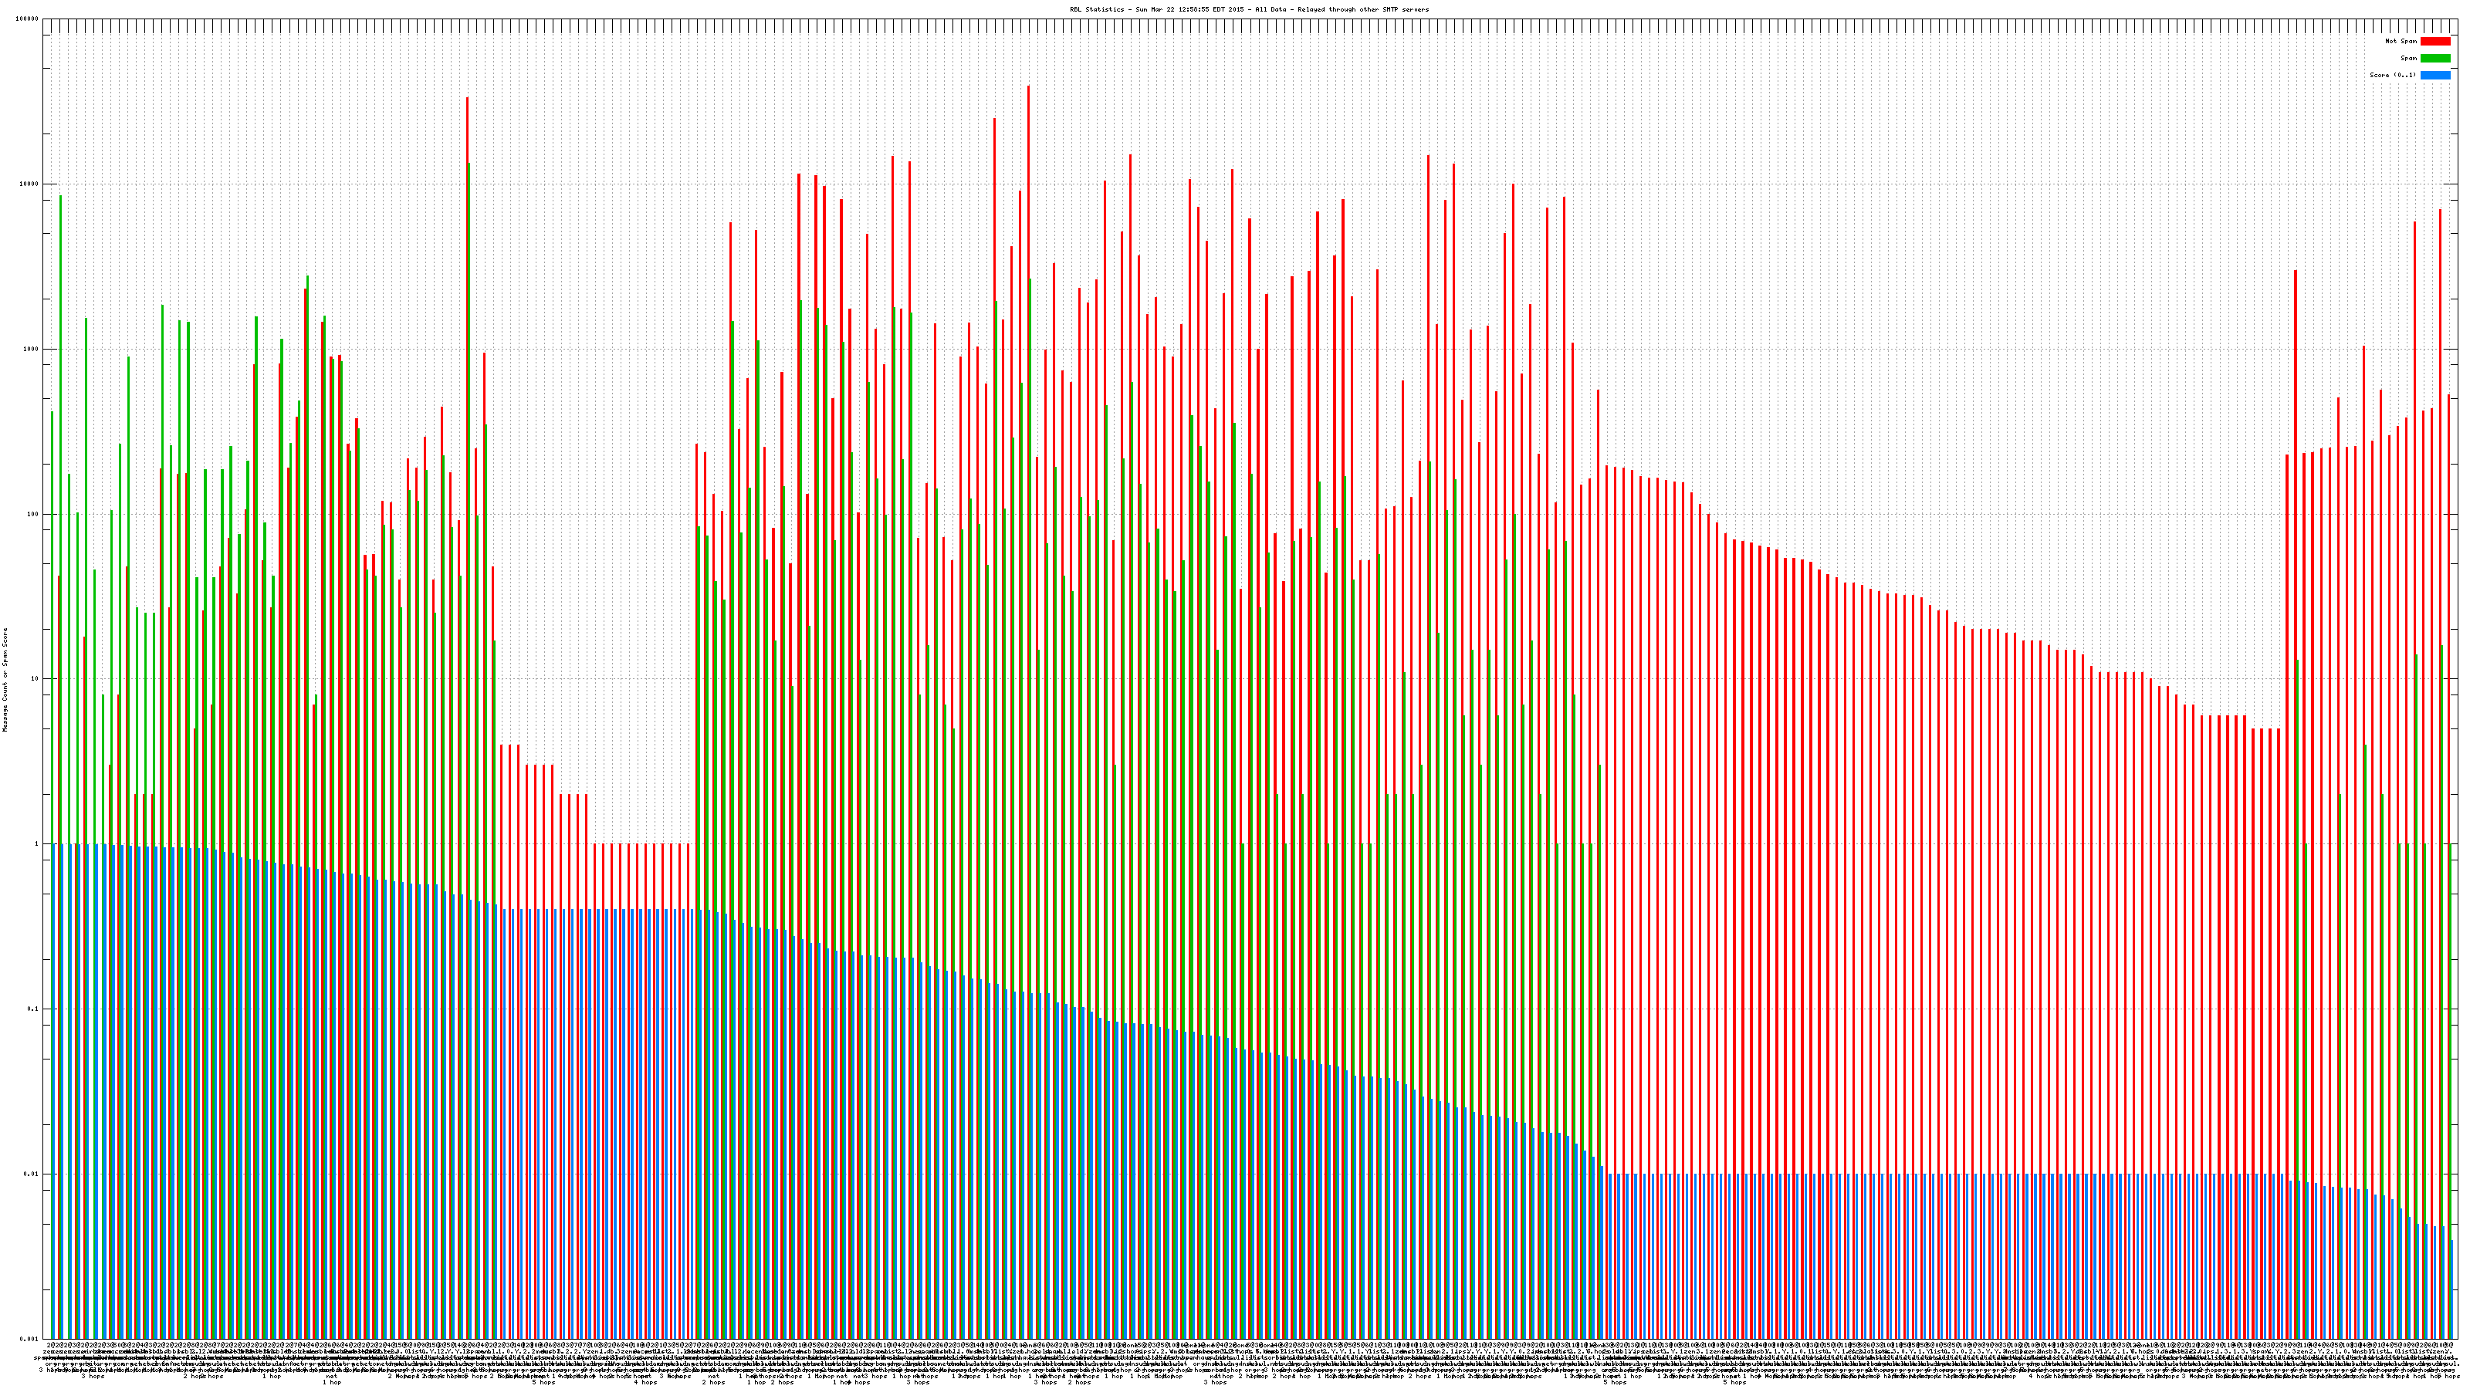
Task: Click the 'Message Count or Spam Score' axis title
Action: coord(5,680)
